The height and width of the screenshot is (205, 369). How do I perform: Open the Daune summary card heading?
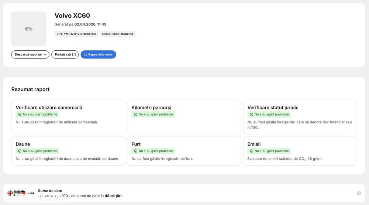pos(23,144)
